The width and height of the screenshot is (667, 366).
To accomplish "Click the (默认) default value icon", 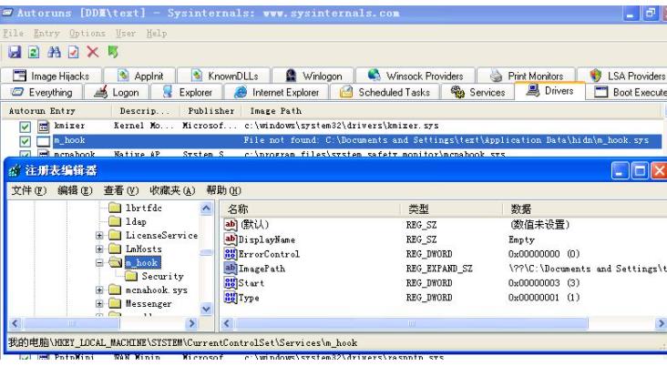I will [x=231, y=225].
